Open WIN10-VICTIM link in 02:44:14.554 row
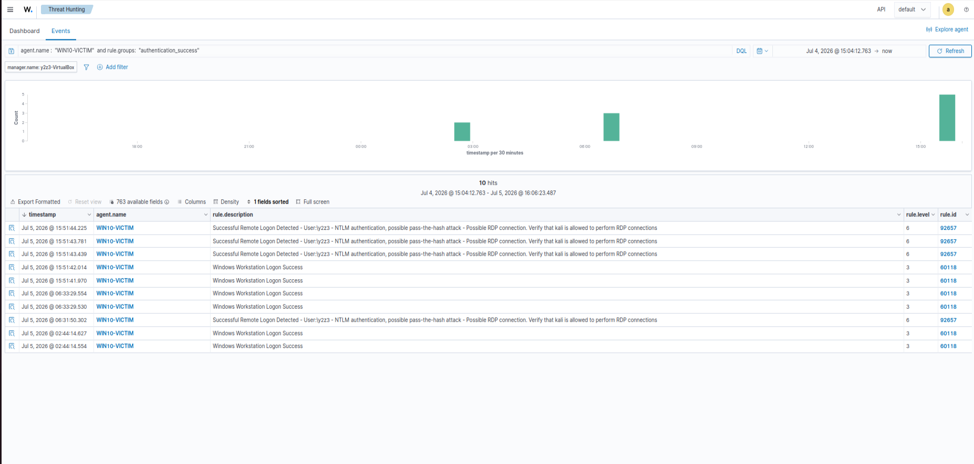 coord(115,346)
